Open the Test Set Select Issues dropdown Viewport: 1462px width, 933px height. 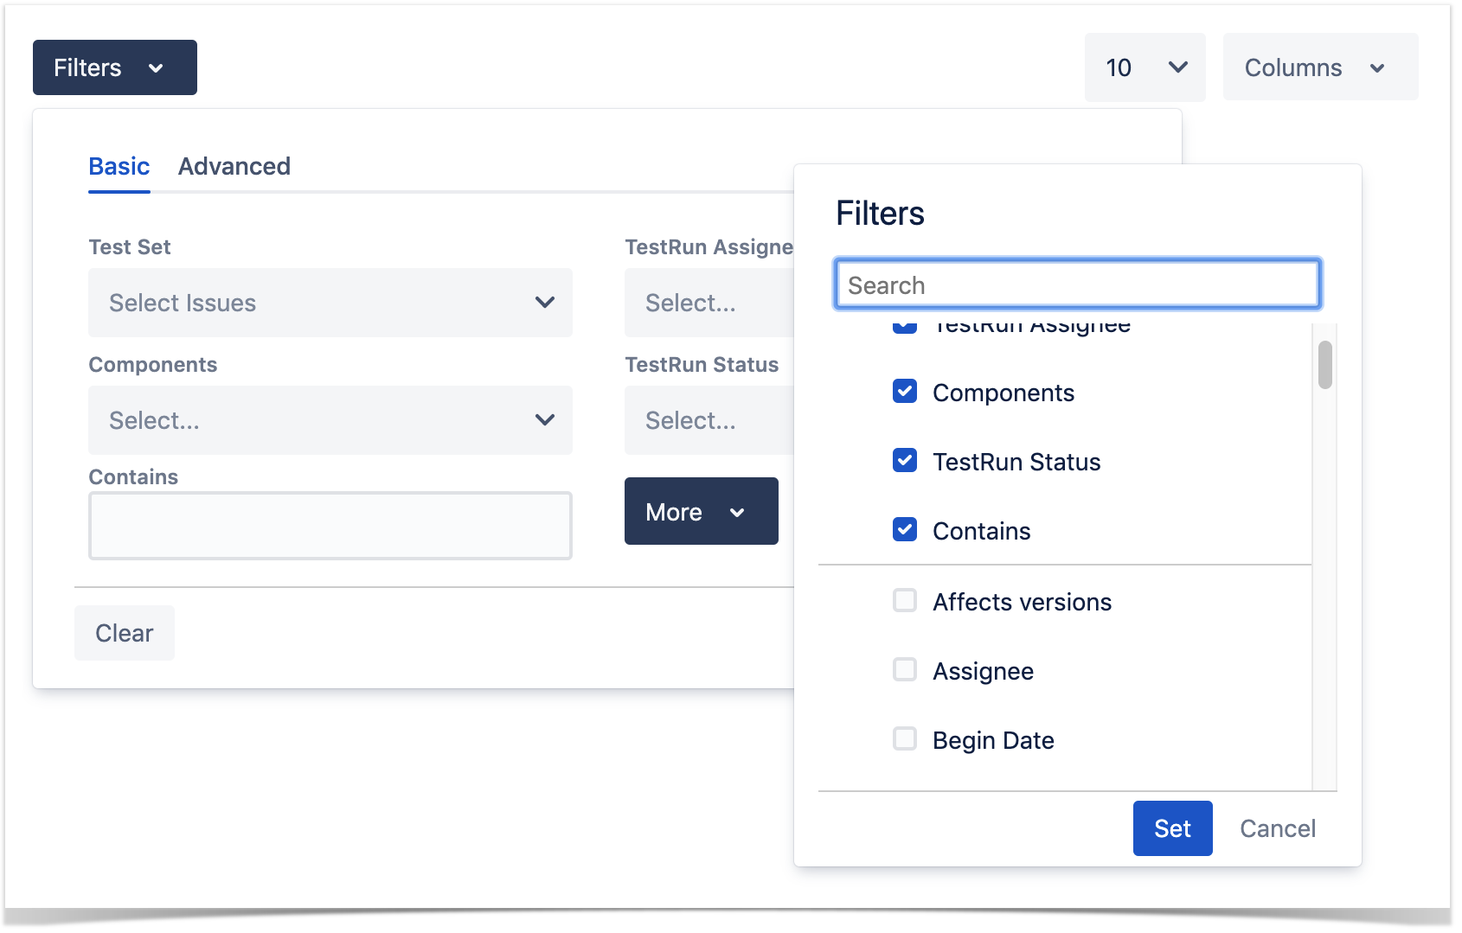pyautogui.click(x=330, y=303)
